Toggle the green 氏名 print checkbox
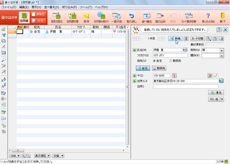Screen dimensions: 230x164 pos(134,50)
